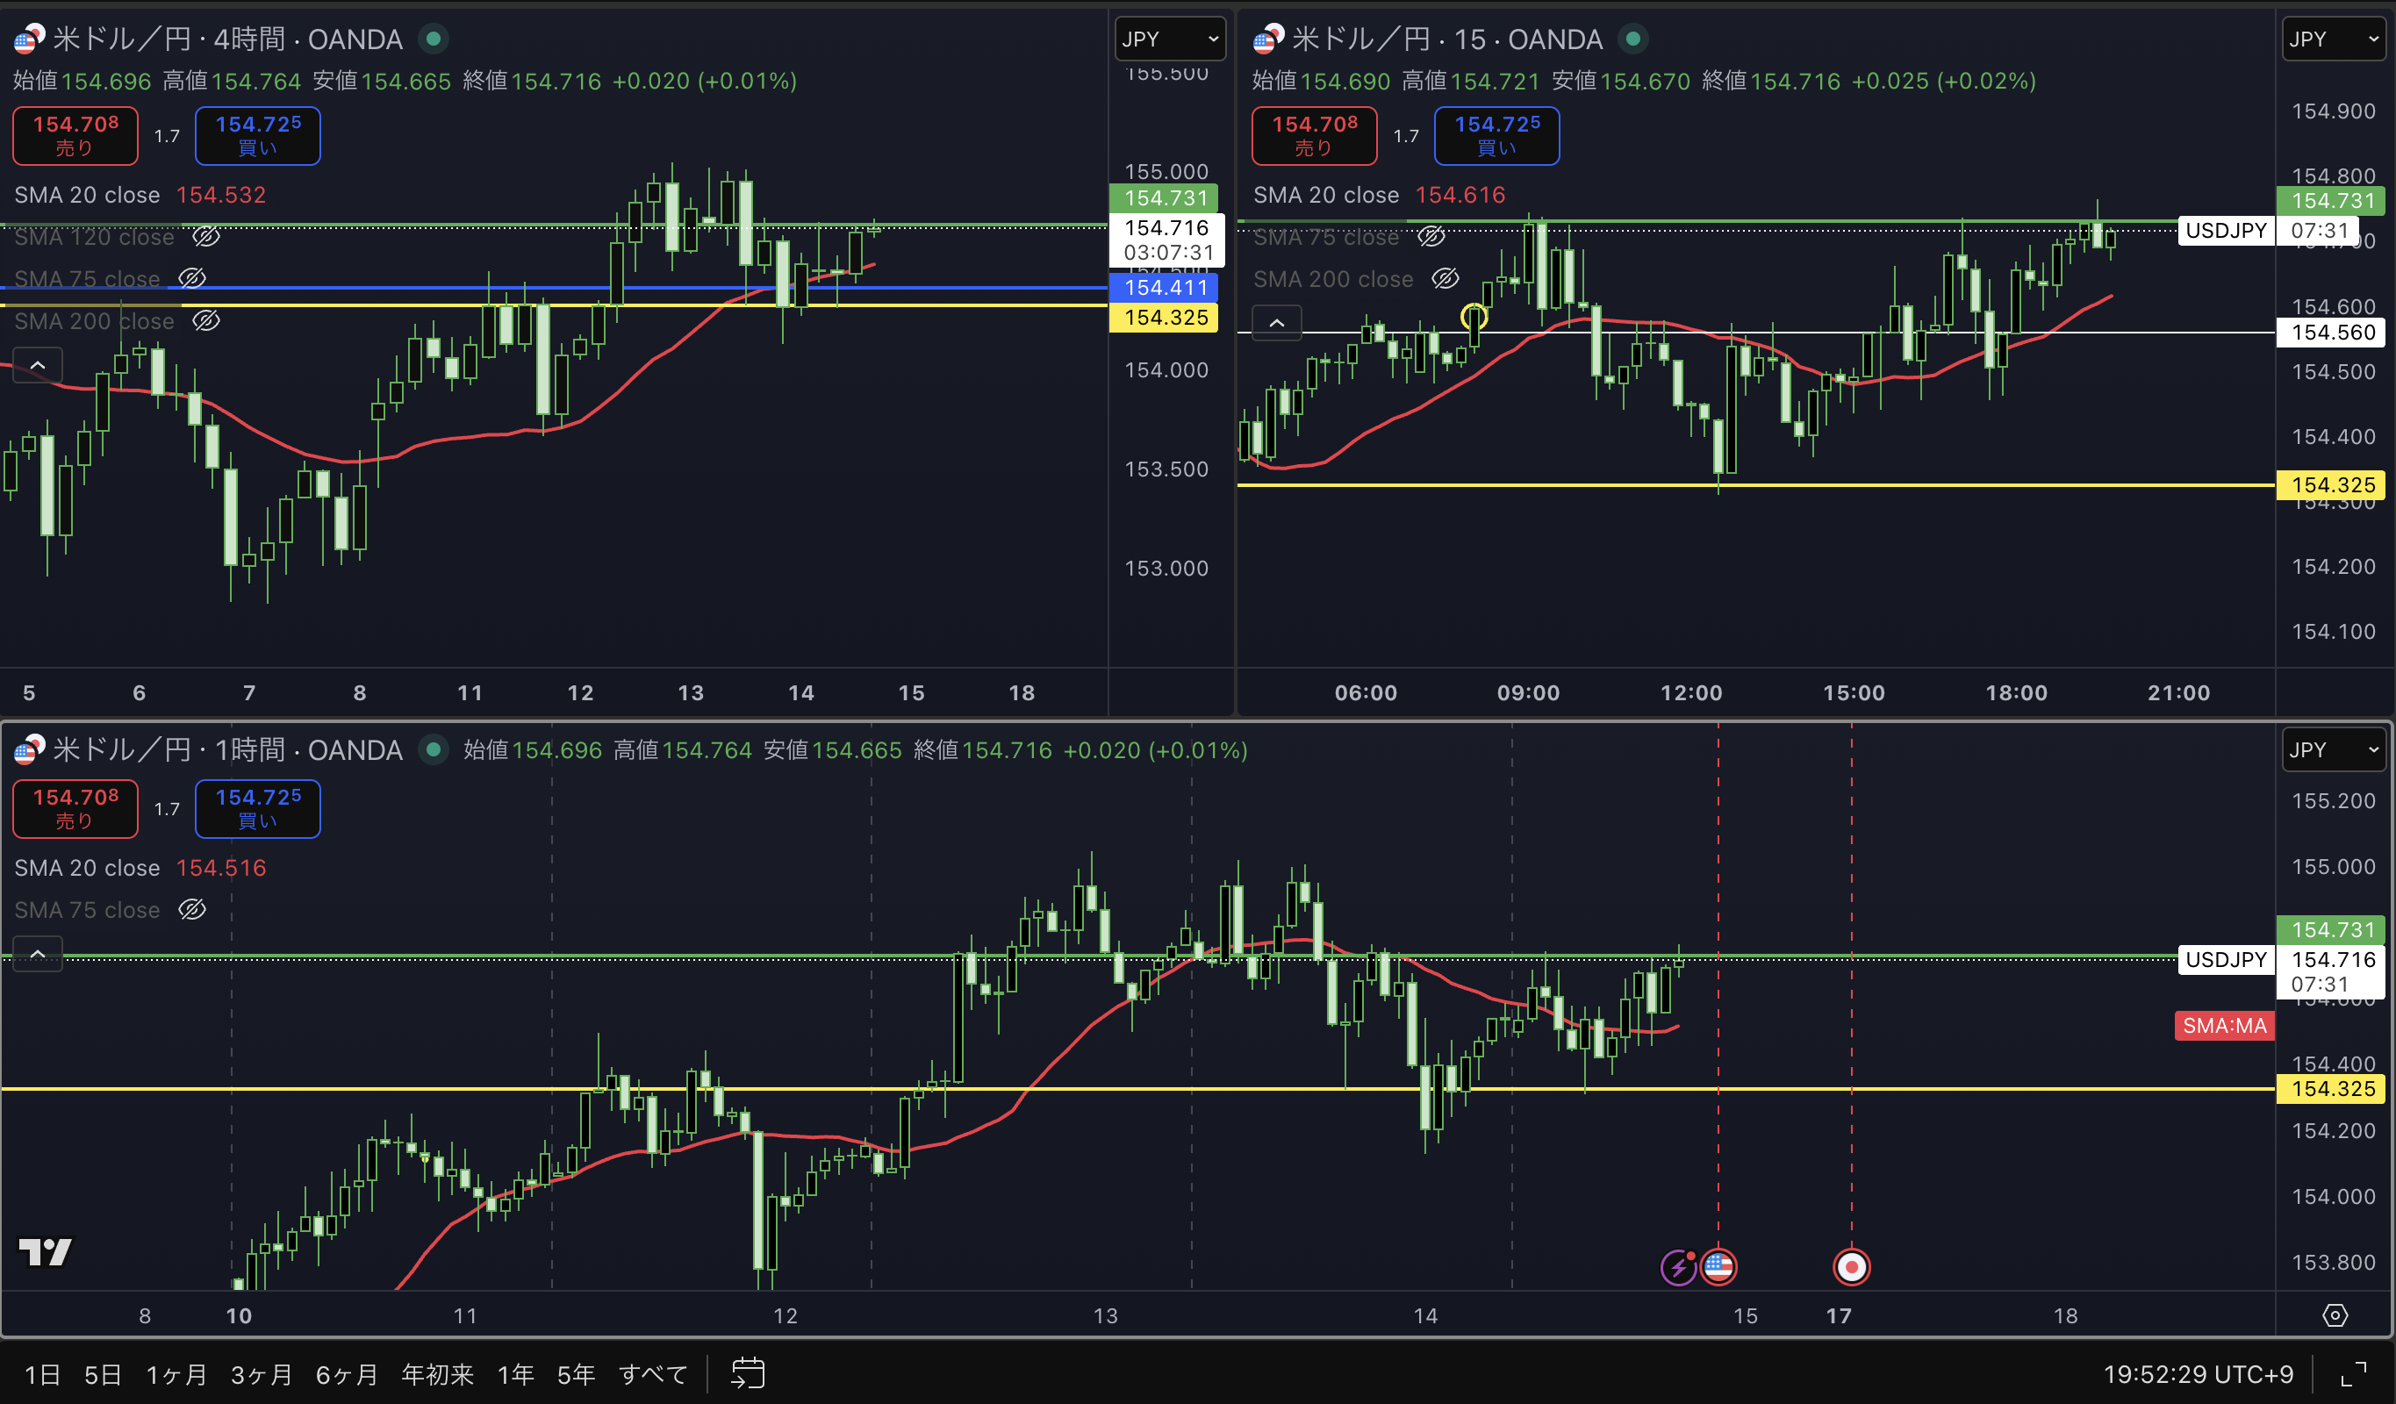
Task: Click the TradingView logo icon
Action: [x=45, y=1252]
